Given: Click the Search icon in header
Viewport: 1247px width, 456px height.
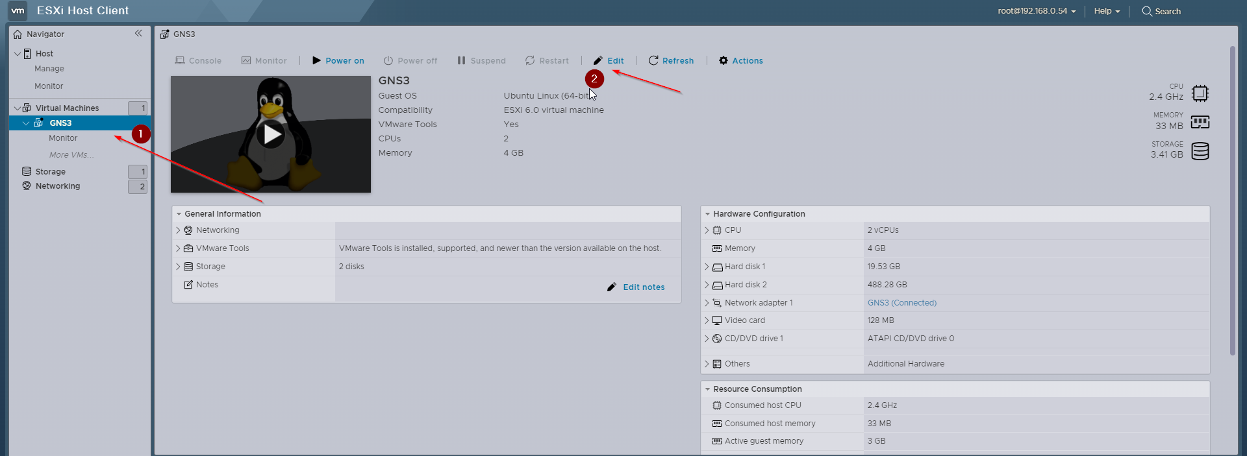Looking at the screenshot, I should [x=1147, y=11].
